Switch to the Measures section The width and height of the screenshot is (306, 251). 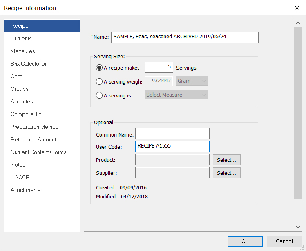pos(23,51)
